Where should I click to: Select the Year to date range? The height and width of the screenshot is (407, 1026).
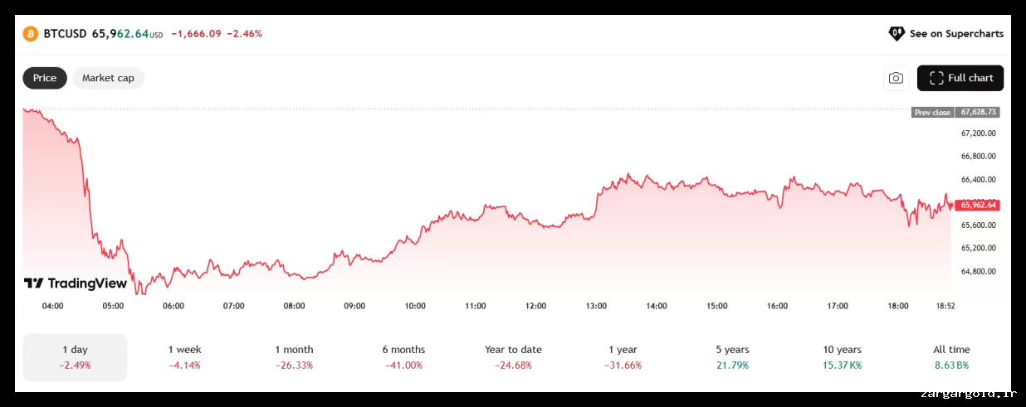513,356
